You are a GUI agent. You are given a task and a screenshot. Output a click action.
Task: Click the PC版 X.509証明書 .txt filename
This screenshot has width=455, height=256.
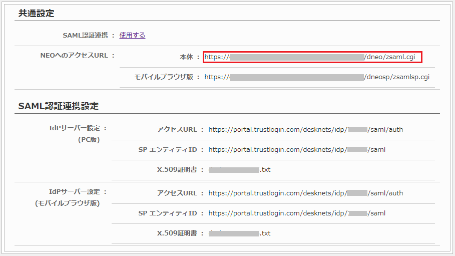239,170
